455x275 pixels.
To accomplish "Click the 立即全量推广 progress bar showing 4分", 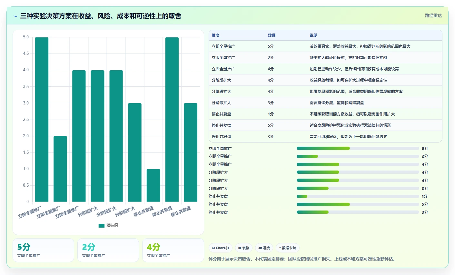I will point(358,164).
